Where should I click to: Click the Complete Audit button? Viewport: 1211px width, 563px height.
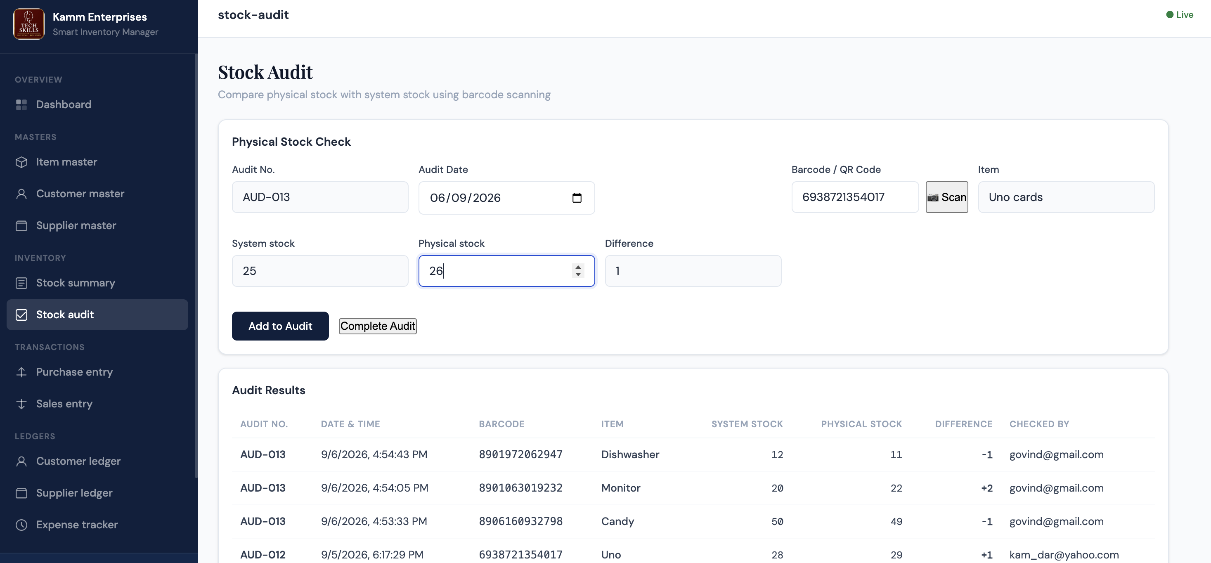pos(378,326)
